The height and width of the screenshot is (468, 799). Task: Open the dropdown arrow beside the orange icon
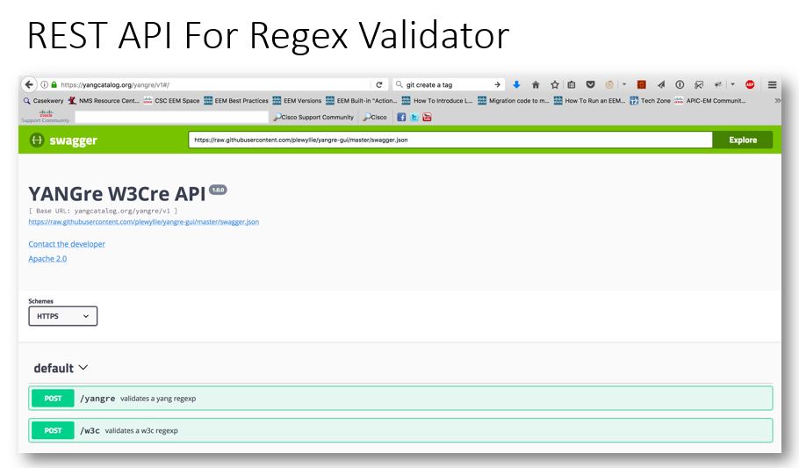[x=623, y=84]
